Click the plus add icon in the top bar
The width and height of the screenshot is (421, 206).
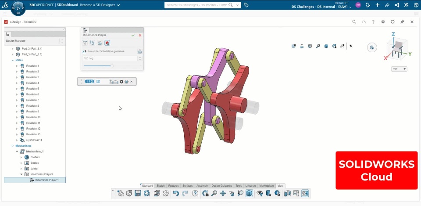(378, 5)
